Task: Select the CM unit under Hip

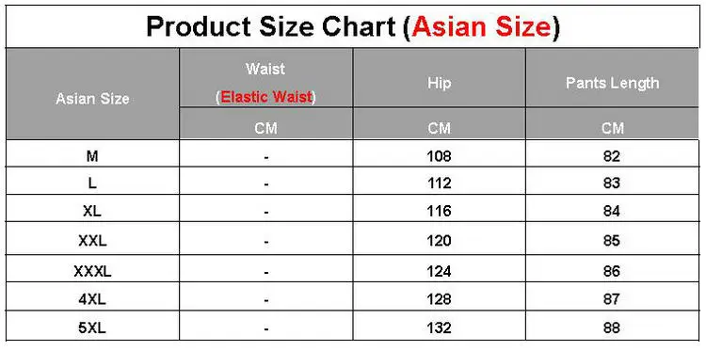Action: click(x=439, y=129)
